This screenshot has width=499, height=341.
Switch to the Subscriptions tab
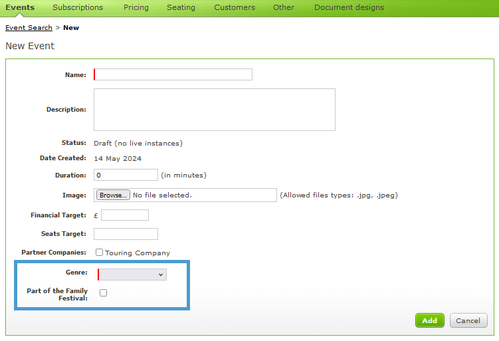click(x=78, y=7)
